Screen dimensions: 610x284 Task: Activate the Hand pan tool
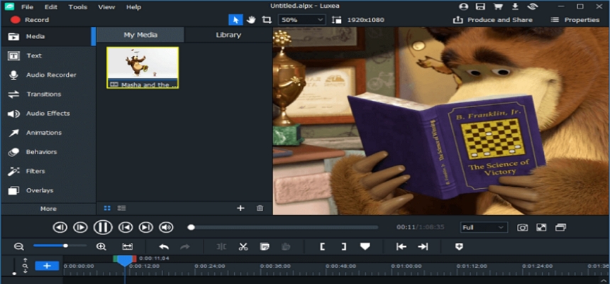point(251,20)
